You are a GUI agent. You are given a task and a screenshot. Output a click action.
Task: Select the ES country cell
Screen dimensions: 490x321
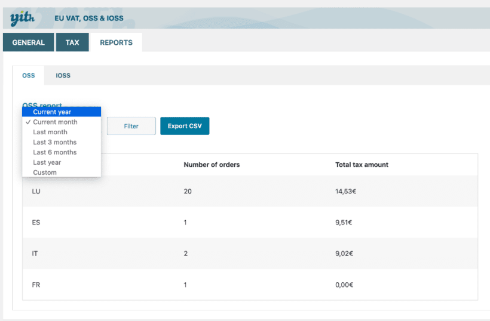(36, 223)
